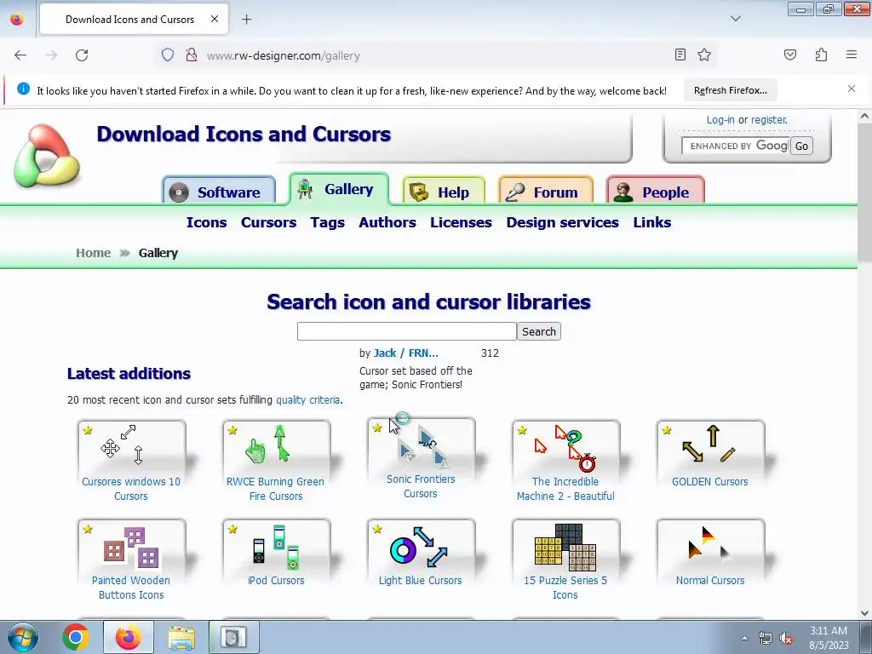872x654 pixels.
Task: Open the Extensions puzzle icon
Action: coord(821,54)
